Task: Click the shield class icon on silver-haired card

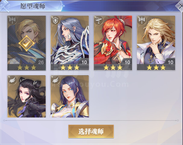Action: pyautogui.click(x=55, y=20)
